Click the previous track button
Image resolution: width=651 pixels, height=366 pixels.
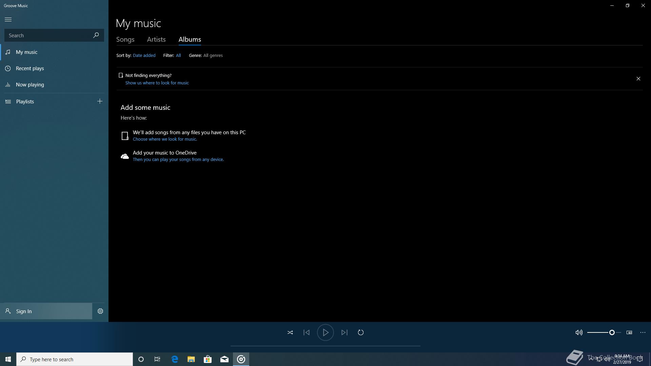coord(307,332)
